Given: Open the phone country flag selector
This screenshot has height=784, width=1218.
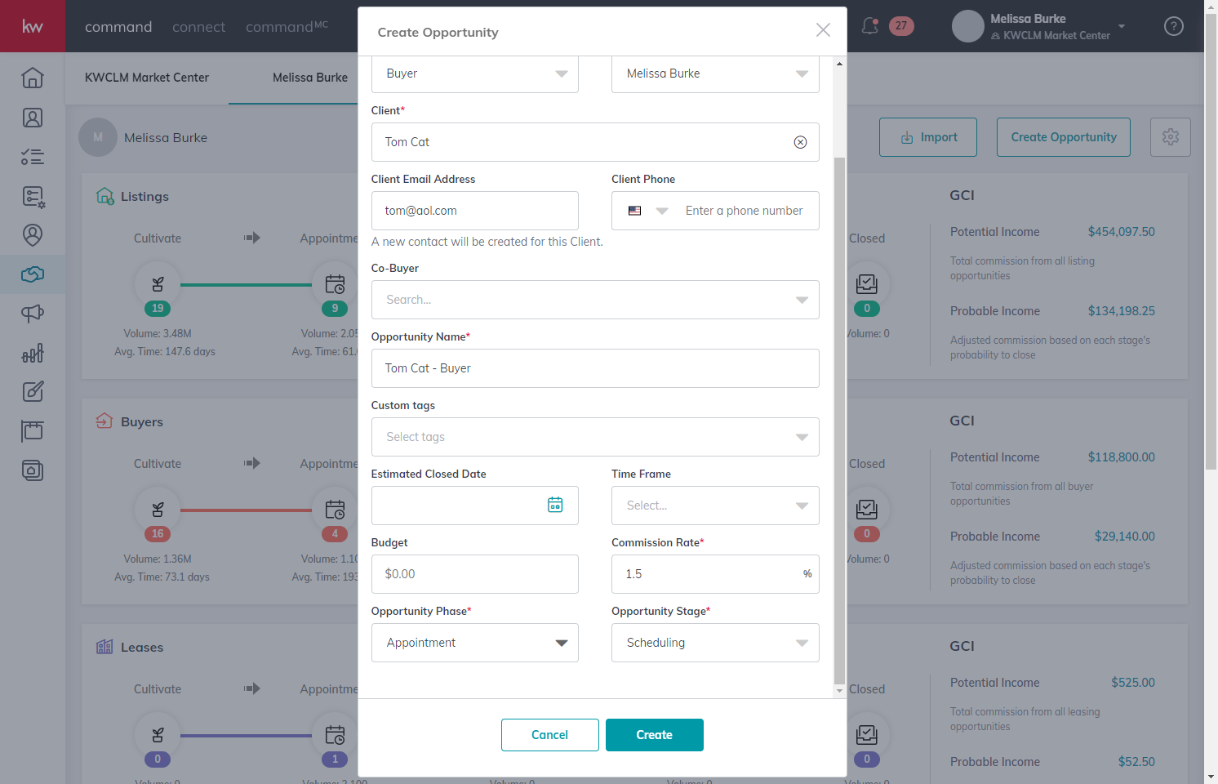Looking at the screenshot, I should (648, 211).
